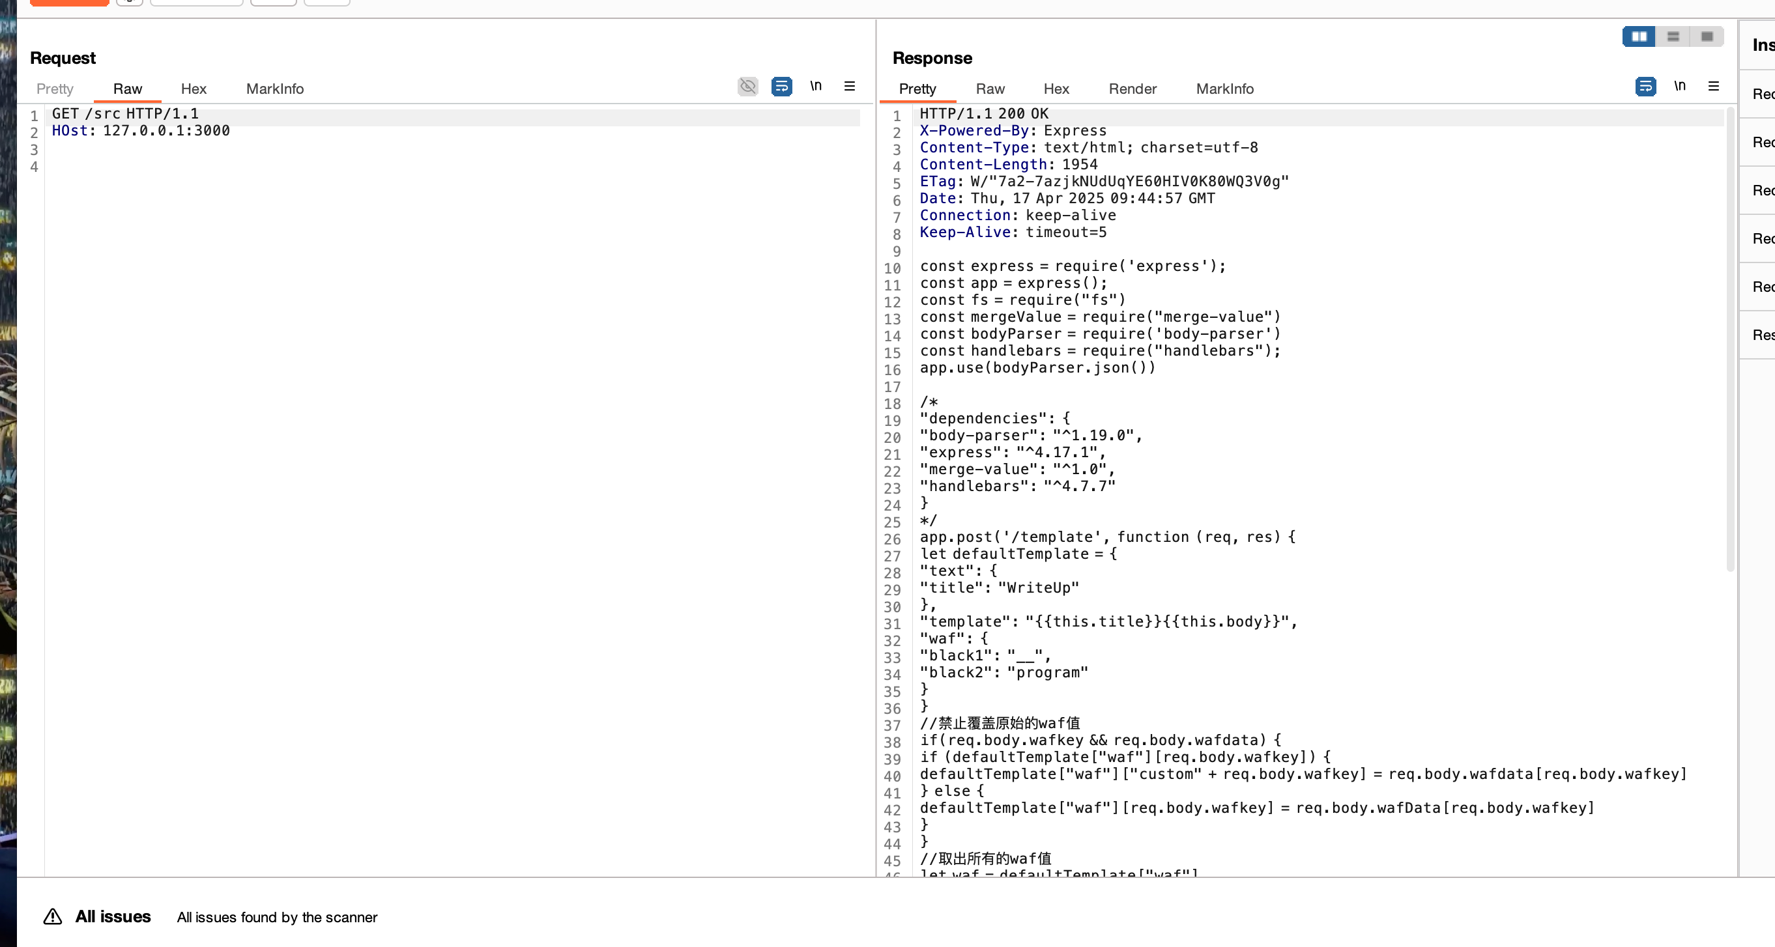Show hidden characters in the Request panel
Image resolution: width=1775 pixels, height=947 pixels.
tap(747, 86)
